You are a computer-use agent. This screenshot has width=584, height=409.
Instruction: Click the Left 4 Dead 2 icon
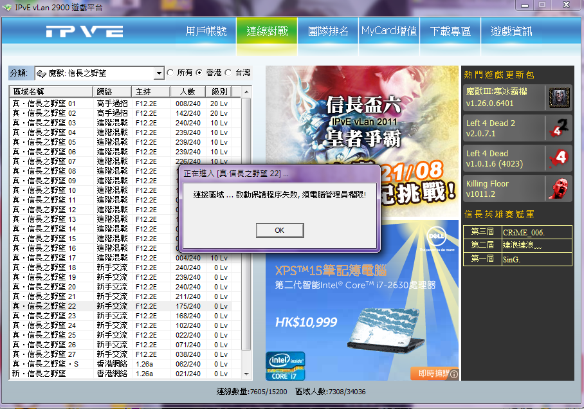point(559,128)
